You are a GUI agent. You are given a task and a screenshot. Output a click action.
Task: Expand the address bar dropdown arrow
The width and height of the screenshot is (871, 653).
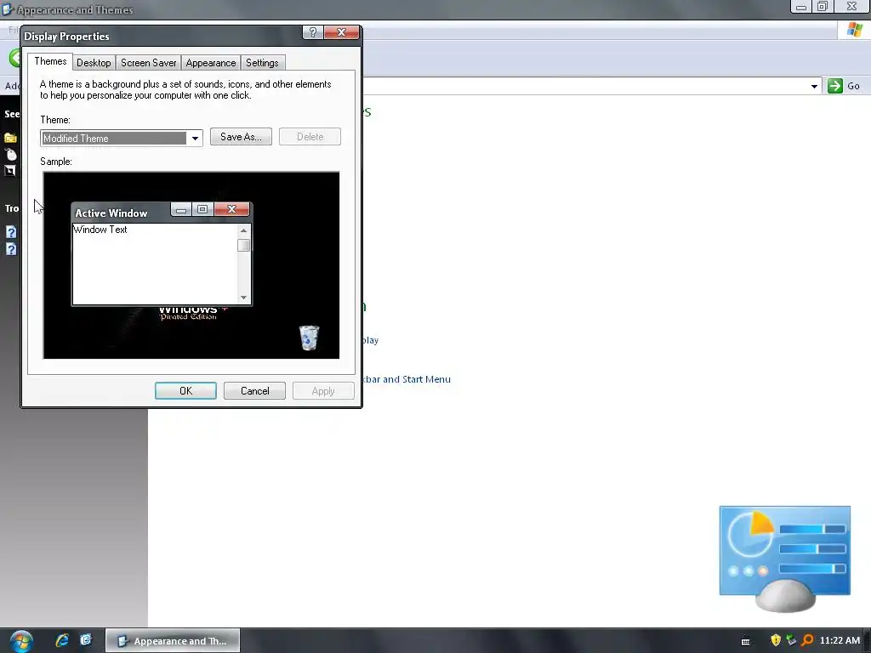pos(814,86)
